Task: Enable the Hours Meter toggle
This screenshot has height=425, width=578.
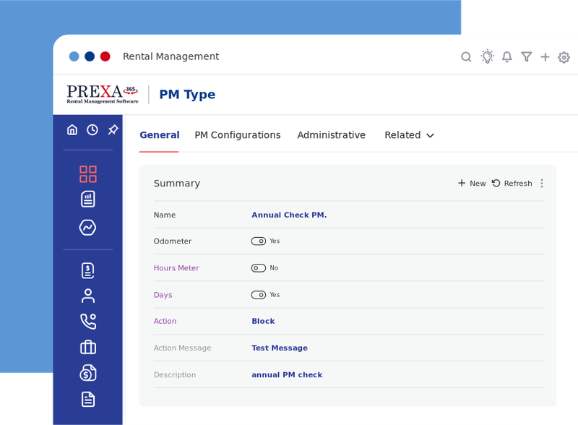Action: point(258,268)
